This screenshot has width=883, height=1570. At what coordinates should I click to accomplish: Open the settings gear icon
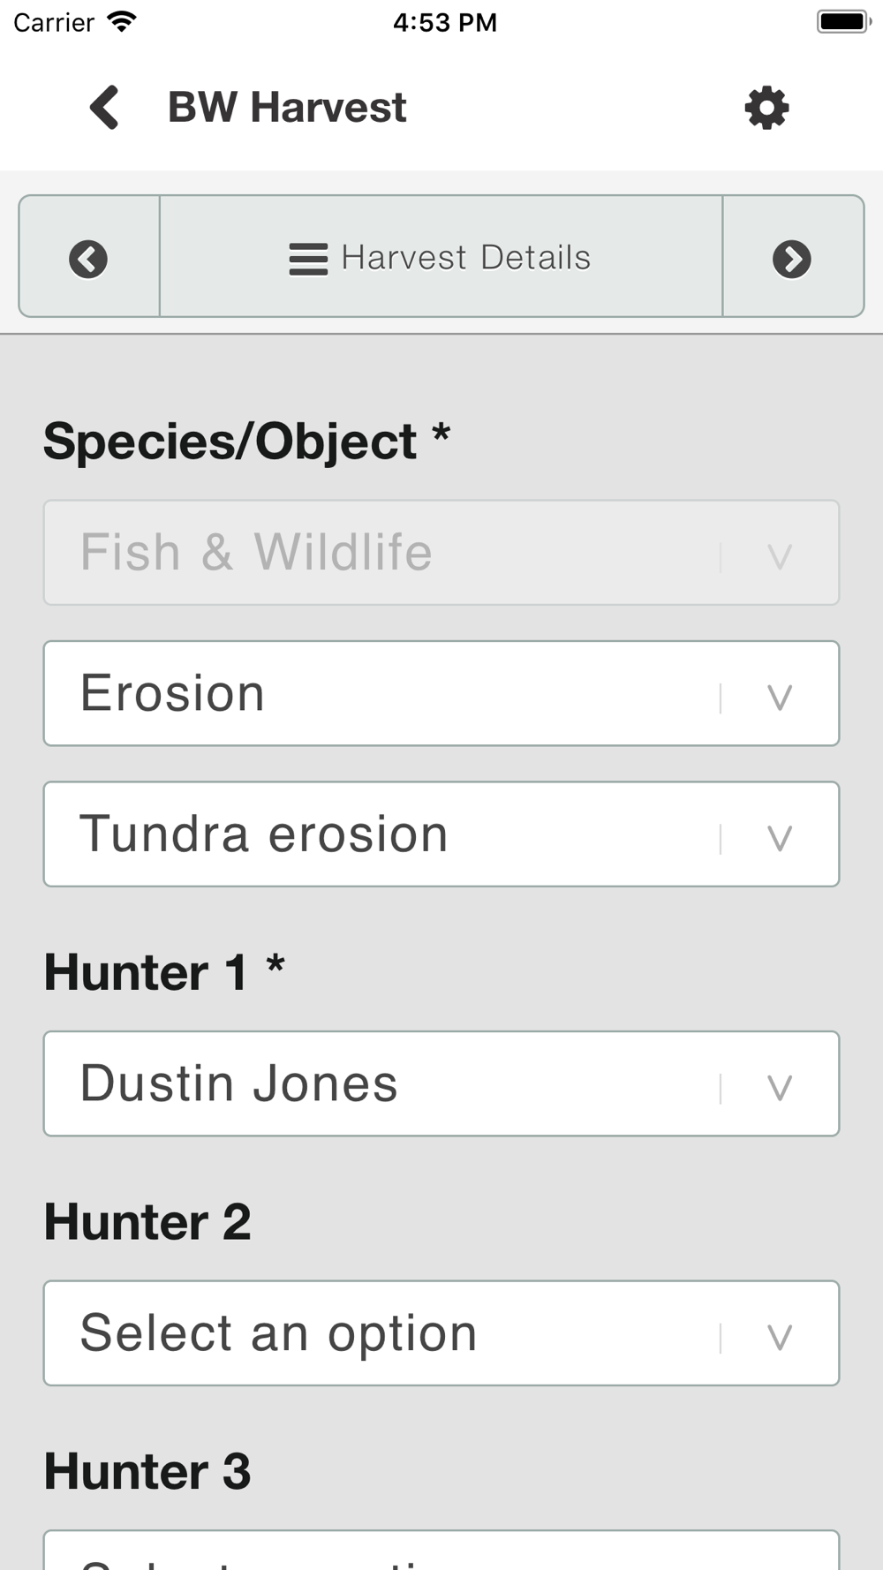(766, 108)
